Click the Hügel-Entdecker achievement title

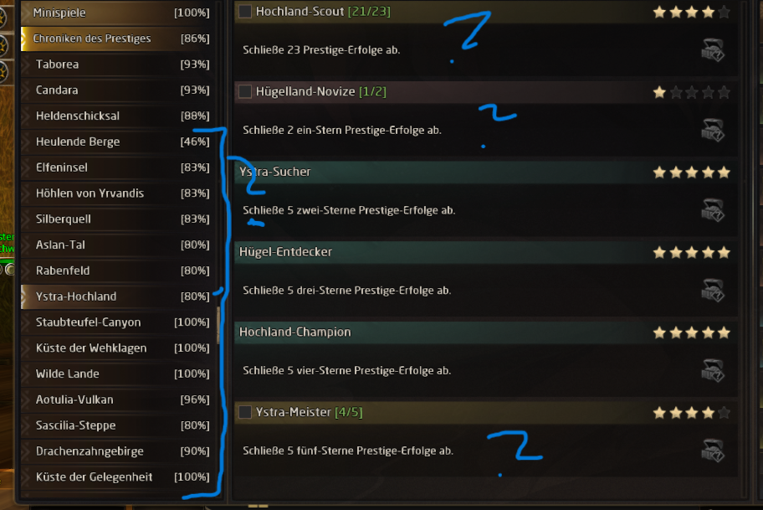(285, 252)
